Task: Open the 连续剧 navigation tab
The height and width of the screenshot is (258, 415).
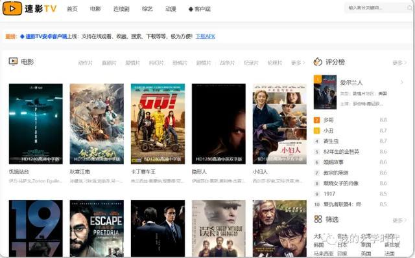Action: pos(121,9)
